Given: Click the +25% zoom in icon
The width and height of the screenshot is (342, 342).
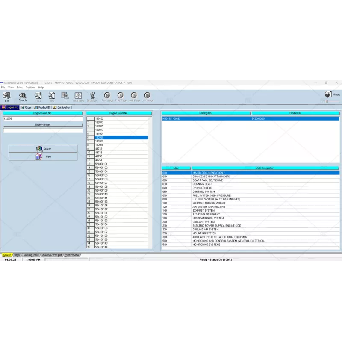Looking at the screenshot, I should point(38,96).
